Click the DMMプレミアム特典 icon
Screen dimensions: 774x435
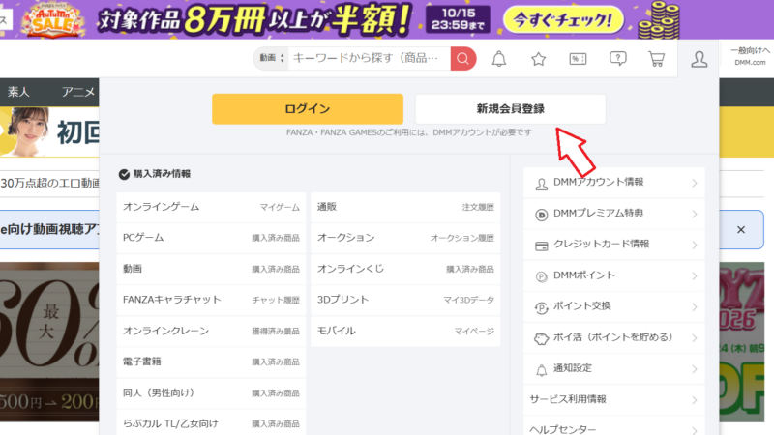tap(542, 215)
